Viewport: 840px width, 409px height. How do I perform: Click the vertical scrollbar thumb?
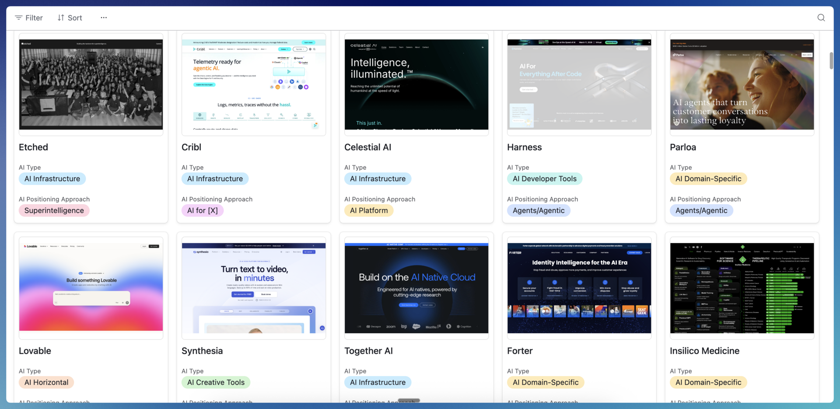[x=831, y=60]
